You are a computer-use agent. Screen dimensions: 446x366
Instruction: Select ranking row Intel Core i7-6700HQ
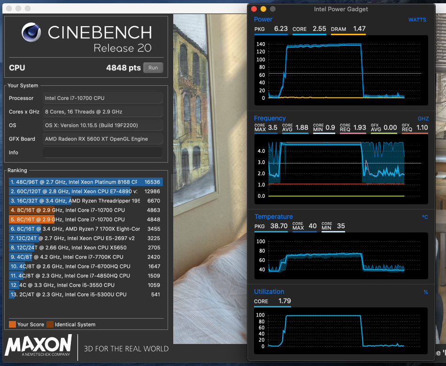85,266
